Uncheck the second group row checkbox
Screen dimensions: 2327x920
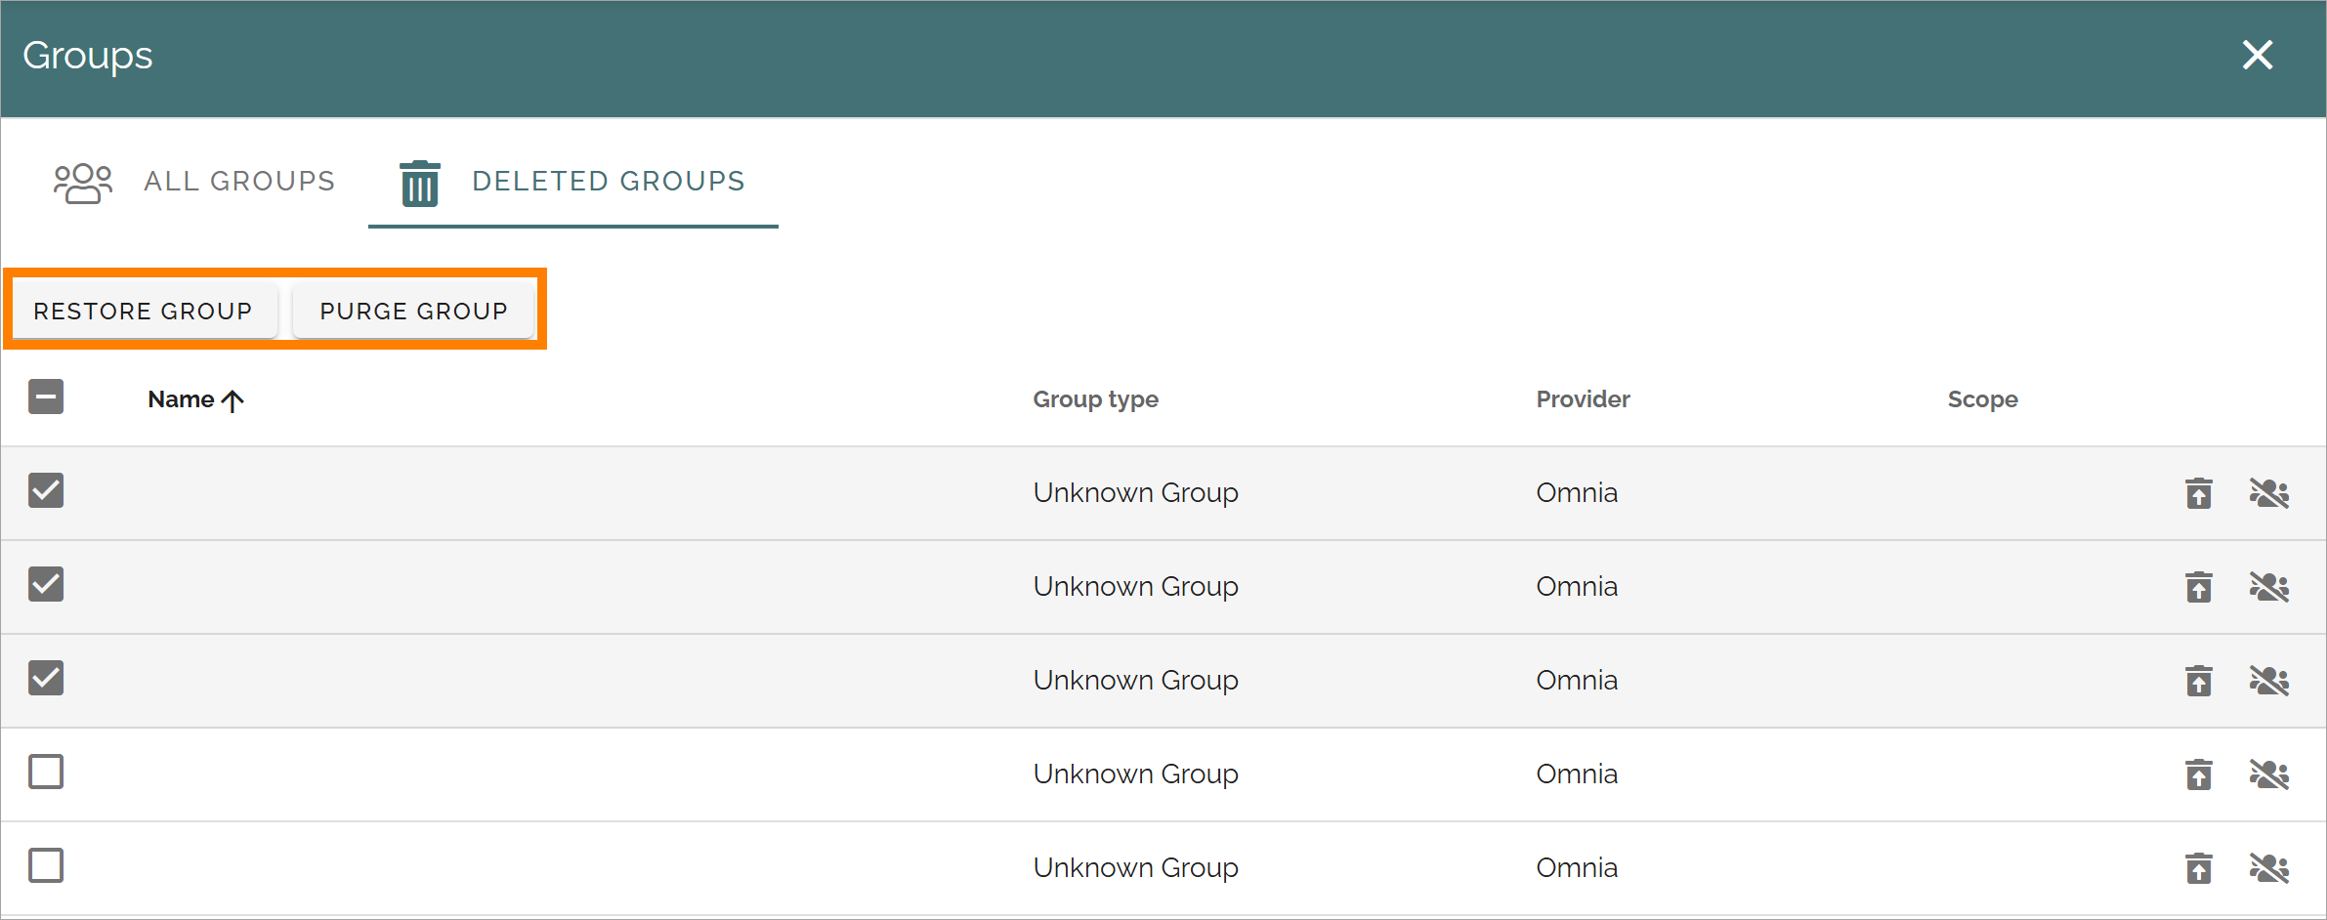[x=46, y=584]
